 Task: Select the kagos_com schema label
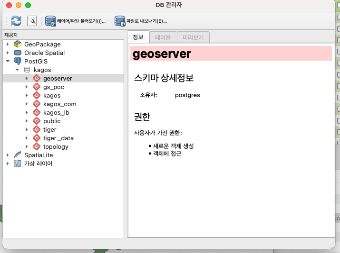point(59,104)
